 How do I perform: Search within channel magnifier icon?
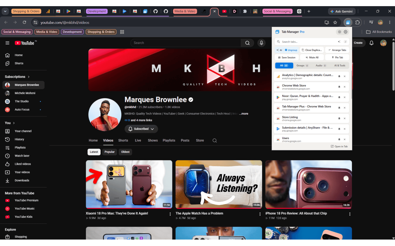[x=214, y=141]
